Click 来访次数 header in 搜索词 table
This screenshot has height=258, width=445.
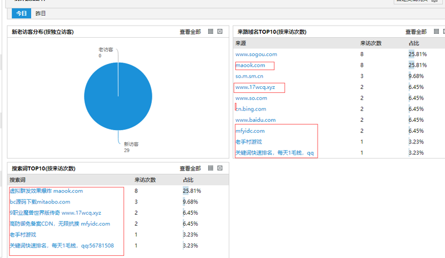[145, 180]
